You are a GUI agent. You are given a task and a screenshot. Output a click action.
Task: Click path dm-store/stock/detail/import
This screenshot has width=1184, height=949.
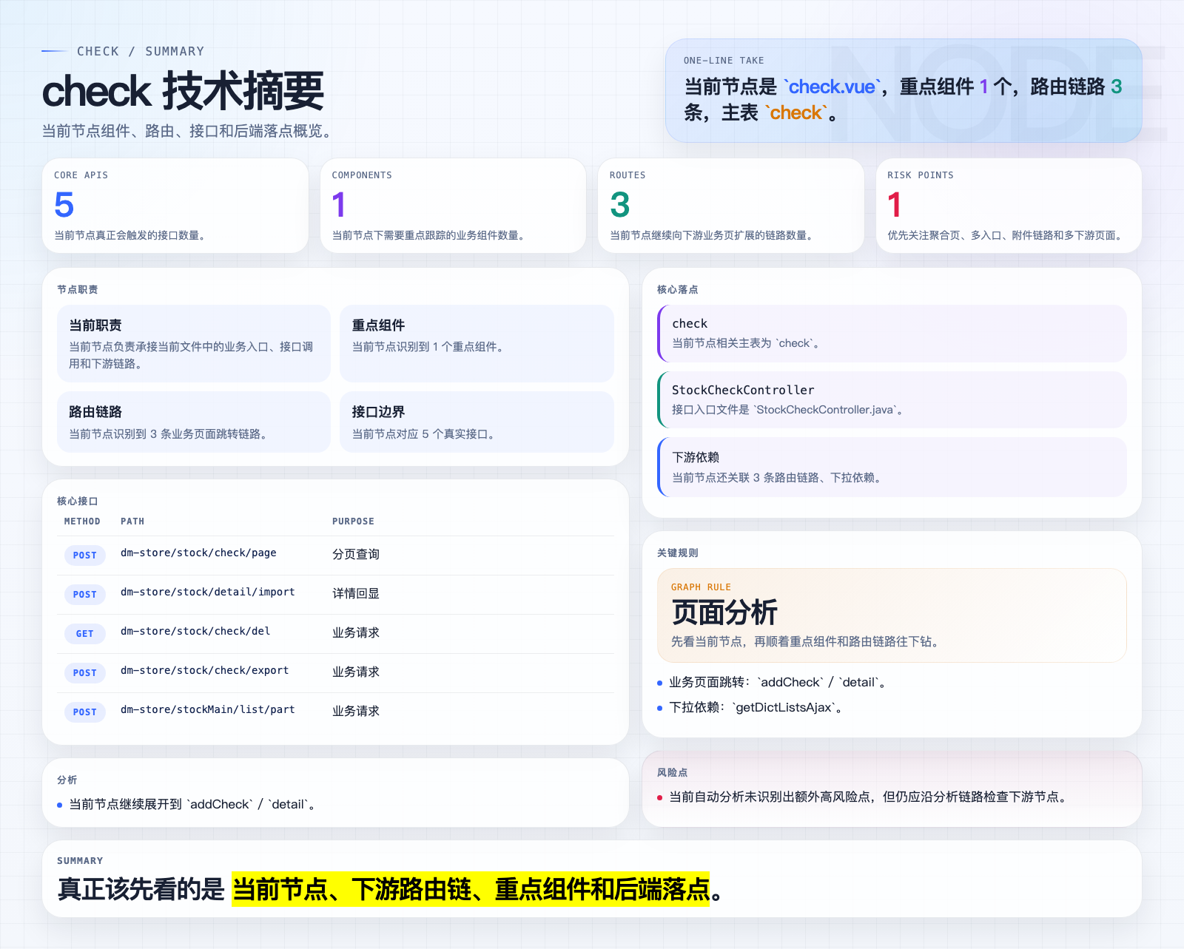point(208,592)
